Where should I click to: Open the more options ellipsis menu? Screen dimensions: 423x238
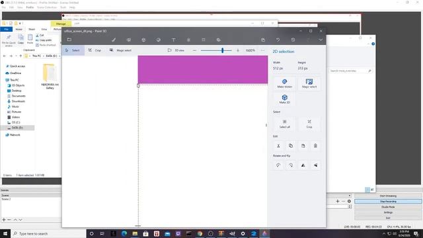262,50
